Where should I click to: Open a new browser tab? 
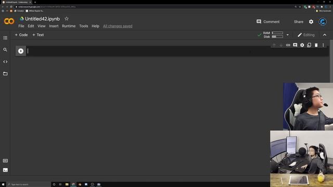[x=35, y=2]
